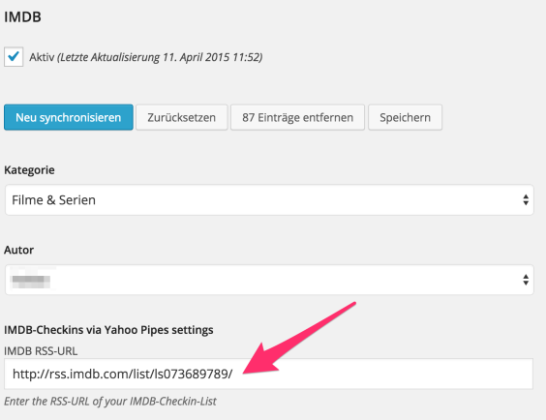Click the IMDB heading text
Viewport: 546px width, 420px height.
tap(22, 16)
